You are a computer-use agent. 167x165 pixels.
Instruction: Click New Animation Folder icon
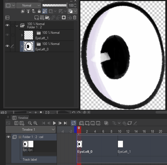(x=82, y=123)
